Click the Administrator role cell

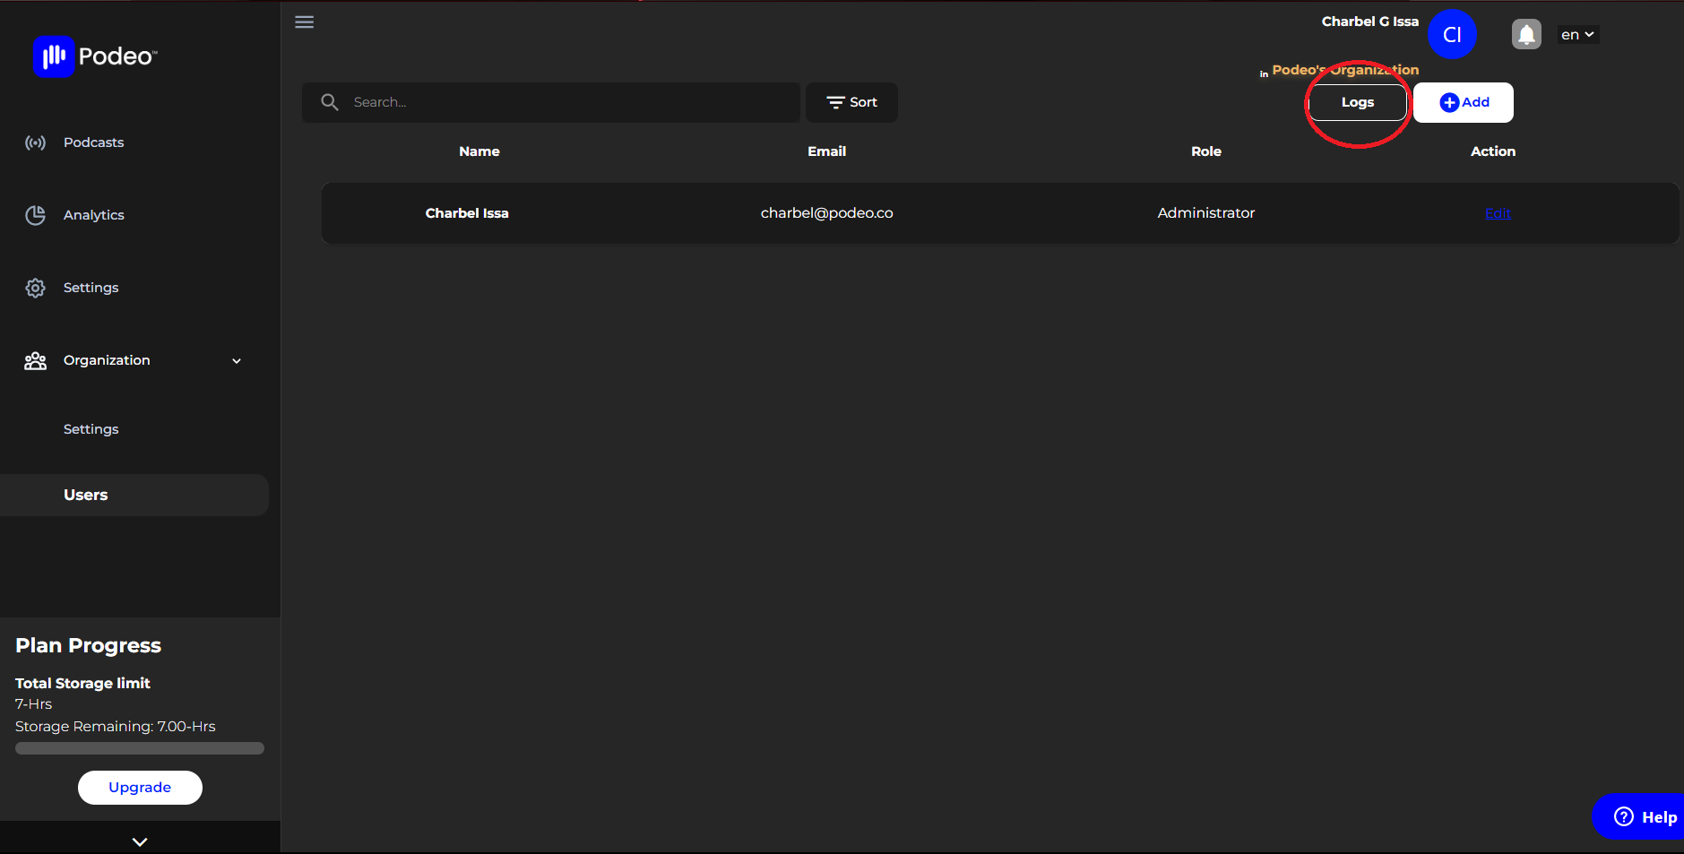click(x=1206, y=213)
